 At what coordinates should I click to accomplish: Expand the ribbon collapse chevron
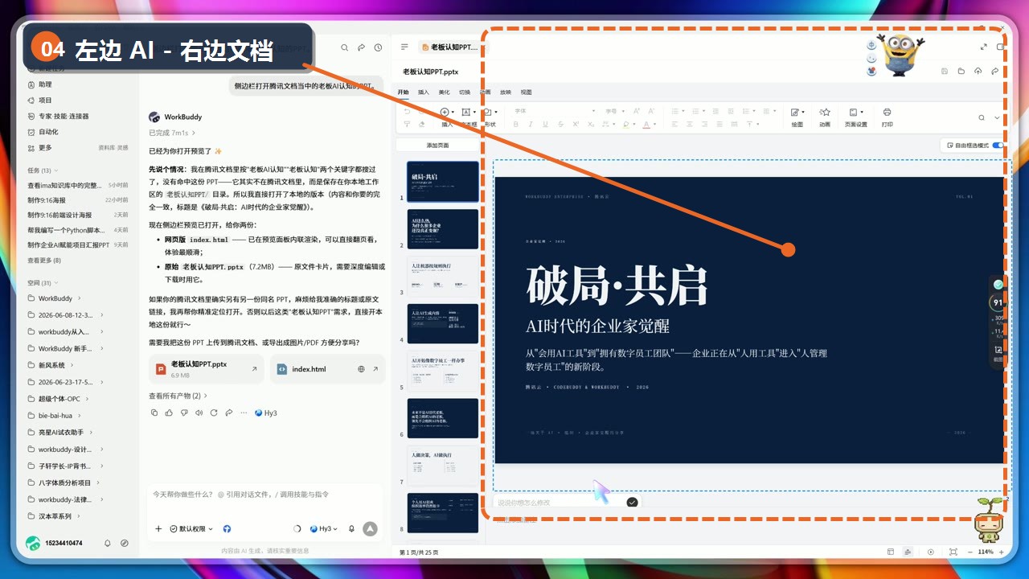[998, 117]
